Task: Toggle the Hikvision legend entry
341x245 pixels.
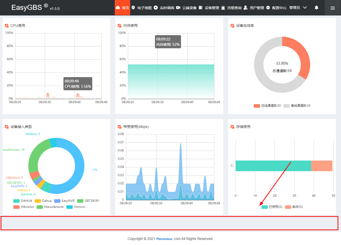Action: [24, 207]
